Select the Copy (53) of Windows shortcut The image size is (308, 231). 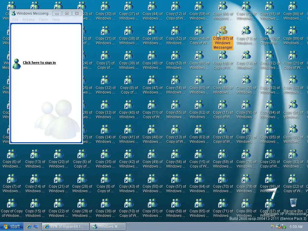[176, 60]
